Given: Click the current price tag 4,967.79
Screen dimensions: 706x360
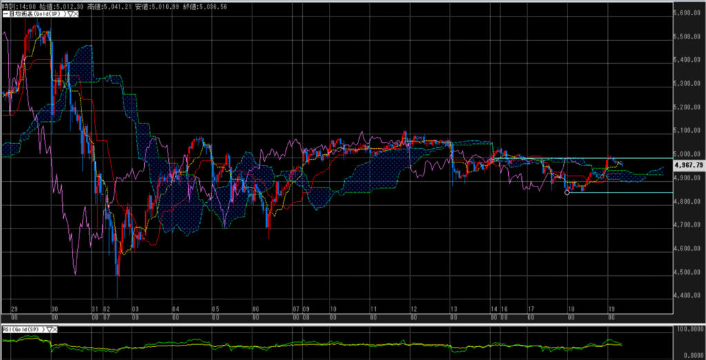Looking at the screenshot, I should (689, 165).
